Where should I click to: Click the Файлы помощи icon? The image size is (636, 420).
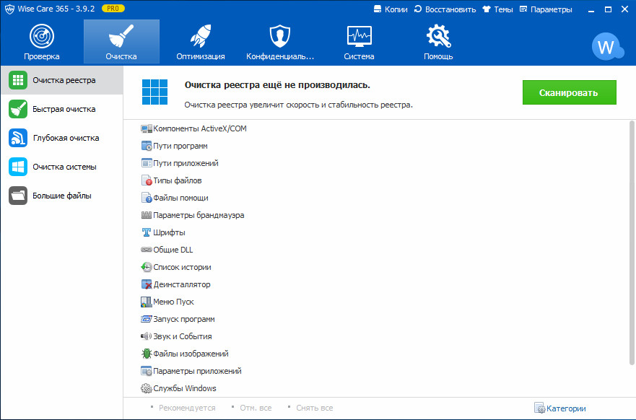[x=146, y=198]
